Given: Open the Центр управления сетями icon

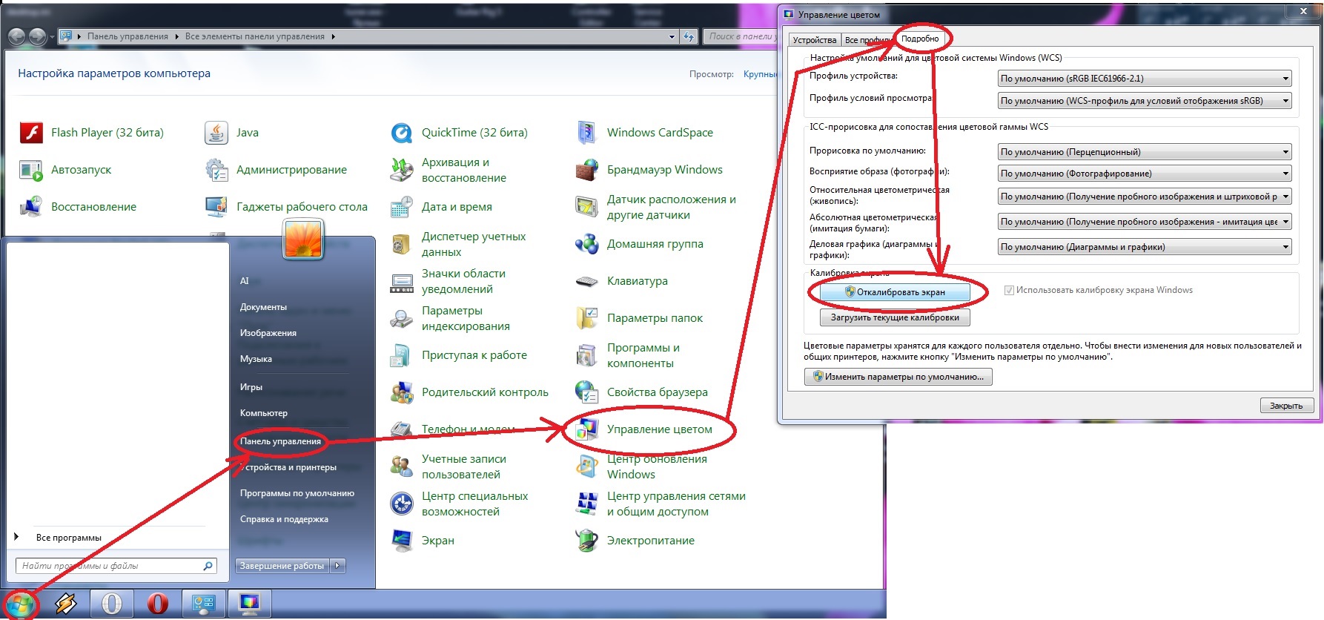Looking at the screenshot, I should pyautogui.click(x=587, y=504).
